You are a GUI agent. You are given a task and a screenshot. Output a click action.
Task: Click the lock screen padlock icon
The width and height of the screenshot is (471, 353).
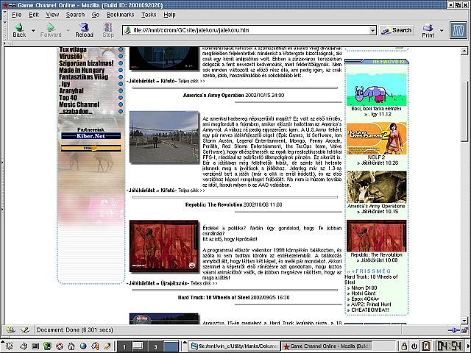click(404, 346)
